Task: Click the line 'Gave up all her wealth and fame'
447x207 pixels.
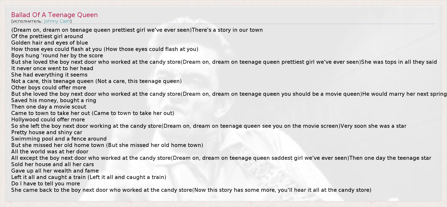Action: point(55,171)
